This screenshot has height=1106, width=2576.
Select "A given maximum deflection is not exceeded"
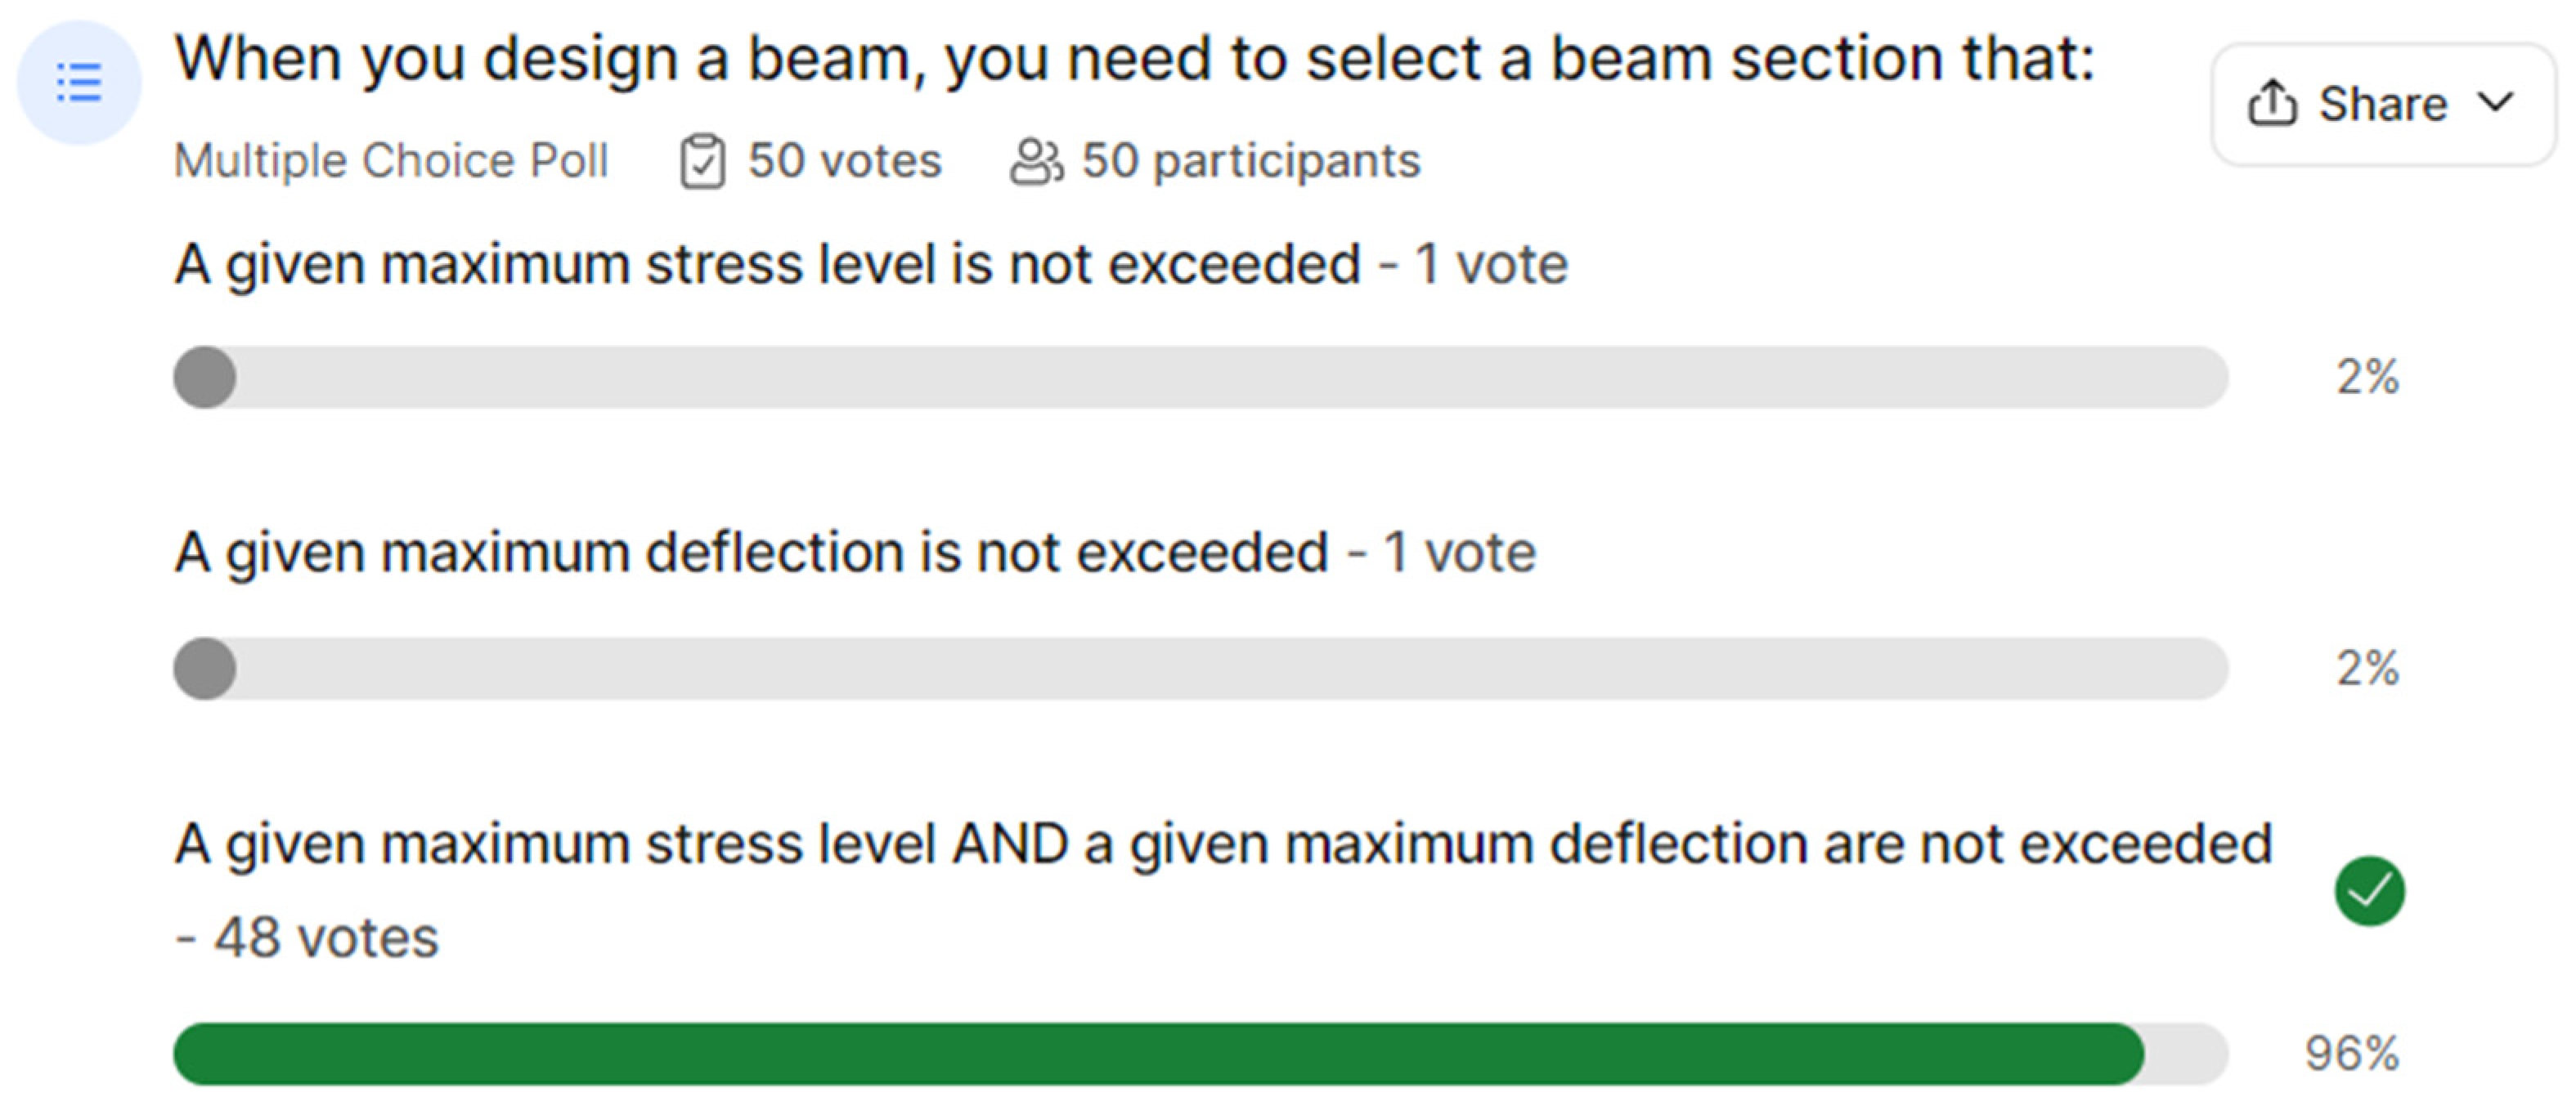[751, 552]
